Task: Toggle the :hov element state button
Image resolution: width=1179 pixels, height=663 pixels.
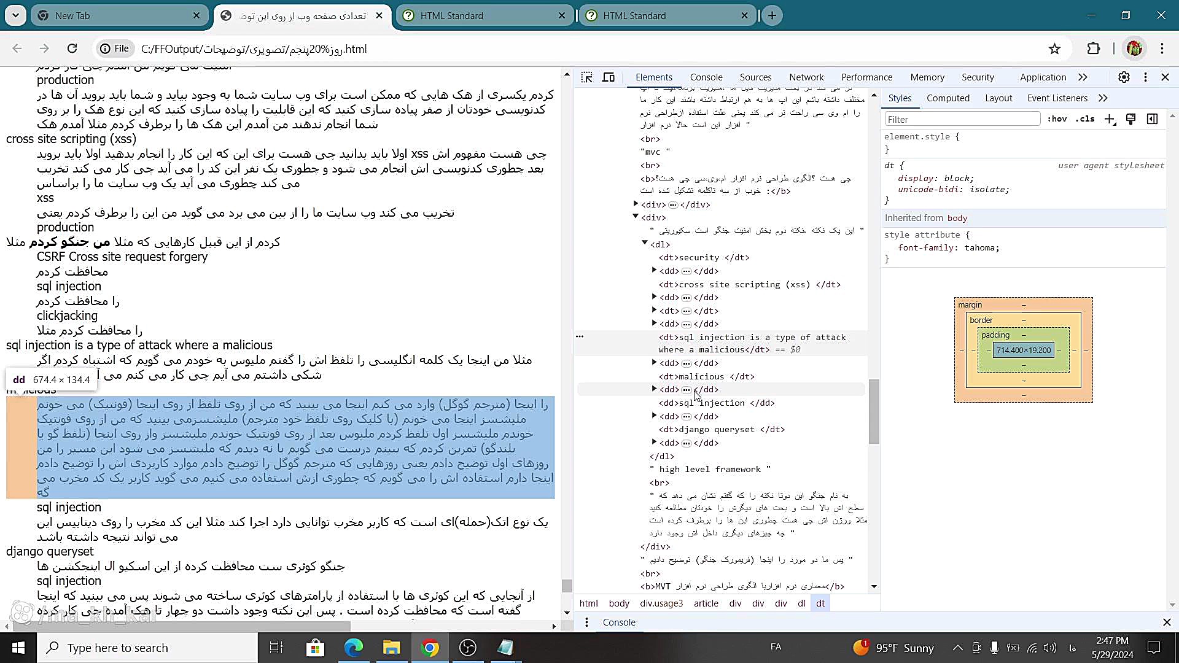Action: [x=1057, y=119]
